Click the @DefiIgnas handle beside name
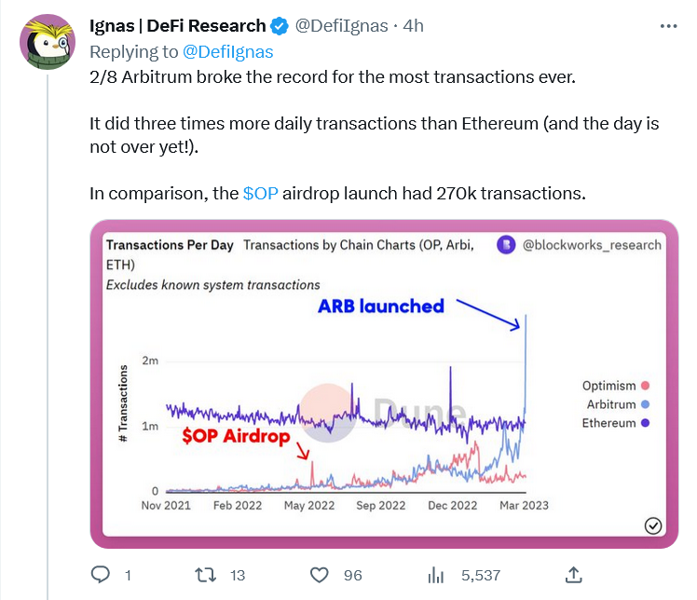 coord(340,26)
